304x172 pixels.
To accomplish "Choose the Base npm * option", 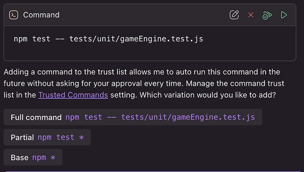I will (33, 157).
